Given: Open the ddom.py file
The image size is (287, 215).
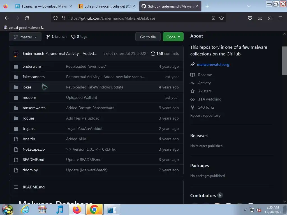Looking at the screenshot, I should coord(30,170).
